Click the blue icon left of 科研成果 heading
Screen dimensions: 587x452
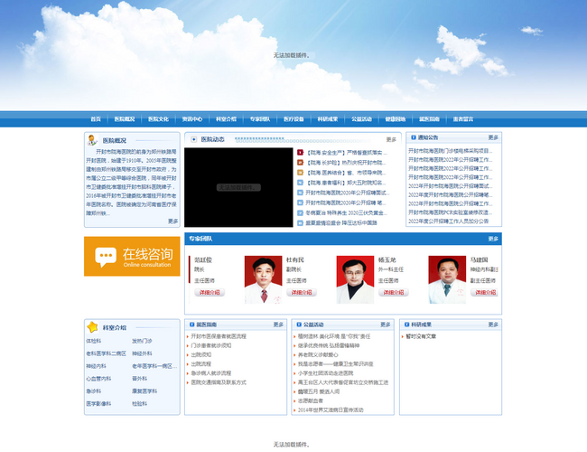coord(407,325)
